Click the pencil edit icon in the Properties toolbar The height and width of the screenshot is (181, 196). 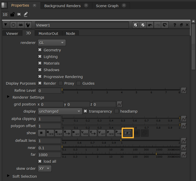click(25, 14)
